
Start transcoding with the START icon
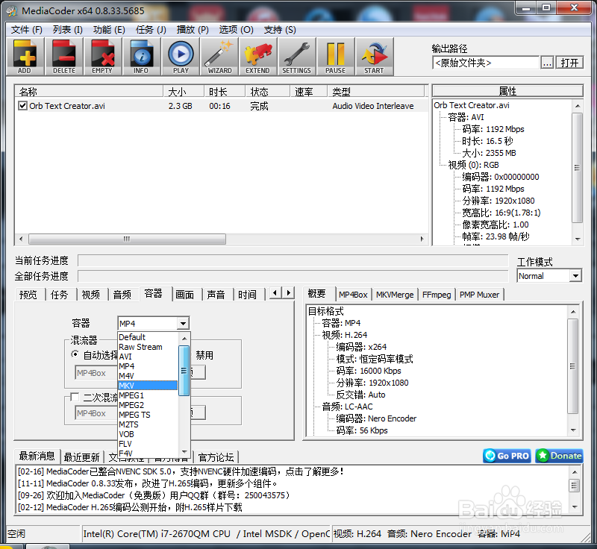click(374, 57)
